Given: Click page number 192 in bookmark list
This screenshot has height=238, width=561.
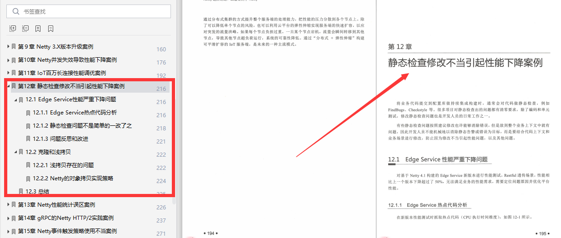Looking at the screenshot, I should 161,76.
